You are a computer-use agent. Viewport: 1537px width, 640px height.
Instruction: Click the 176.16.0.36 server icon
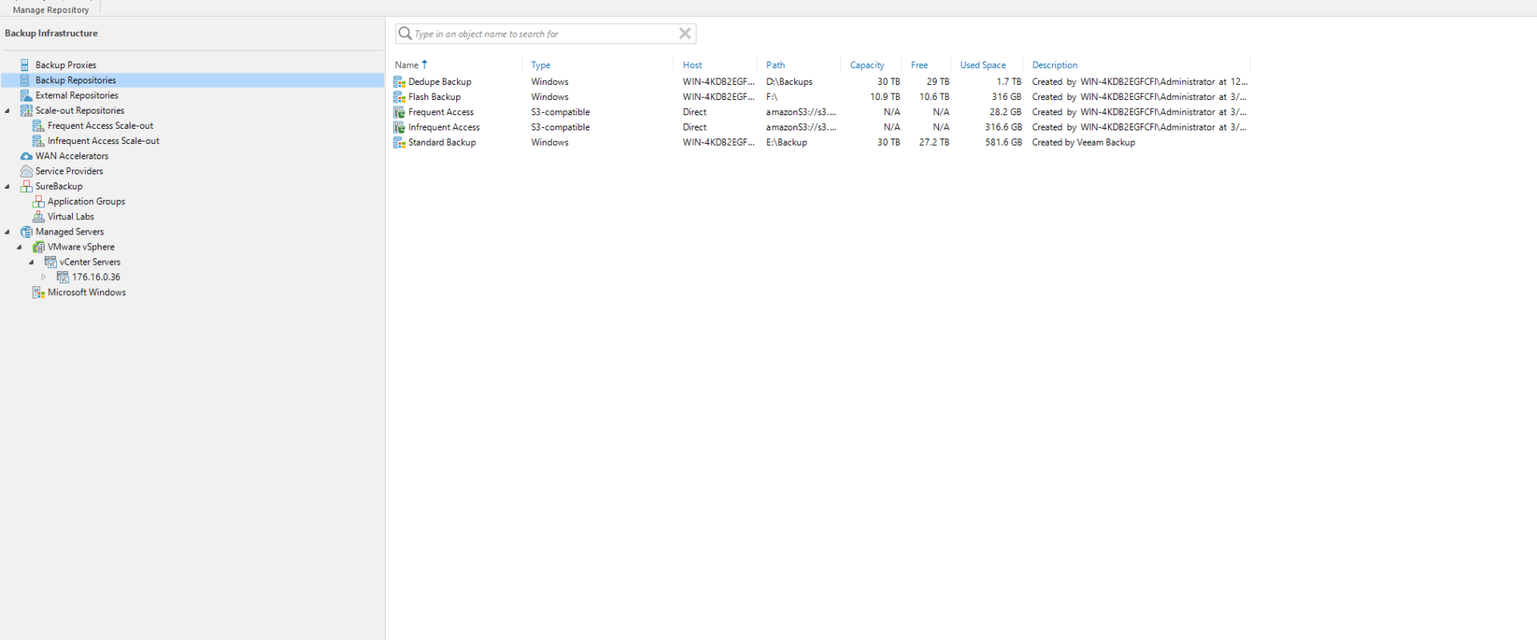pyautogui.click(x=62, y=278)
